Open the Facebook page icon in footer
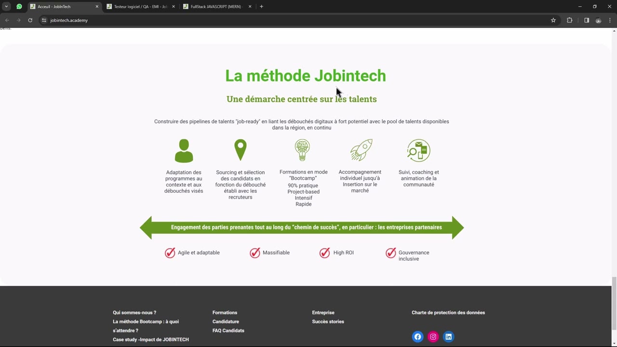617x347 pixels. [418, 337]
